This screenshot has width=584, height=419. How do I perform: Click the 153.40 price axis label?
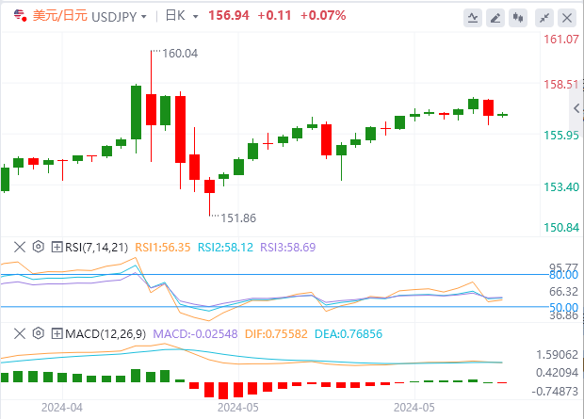[x=561, y=187]
